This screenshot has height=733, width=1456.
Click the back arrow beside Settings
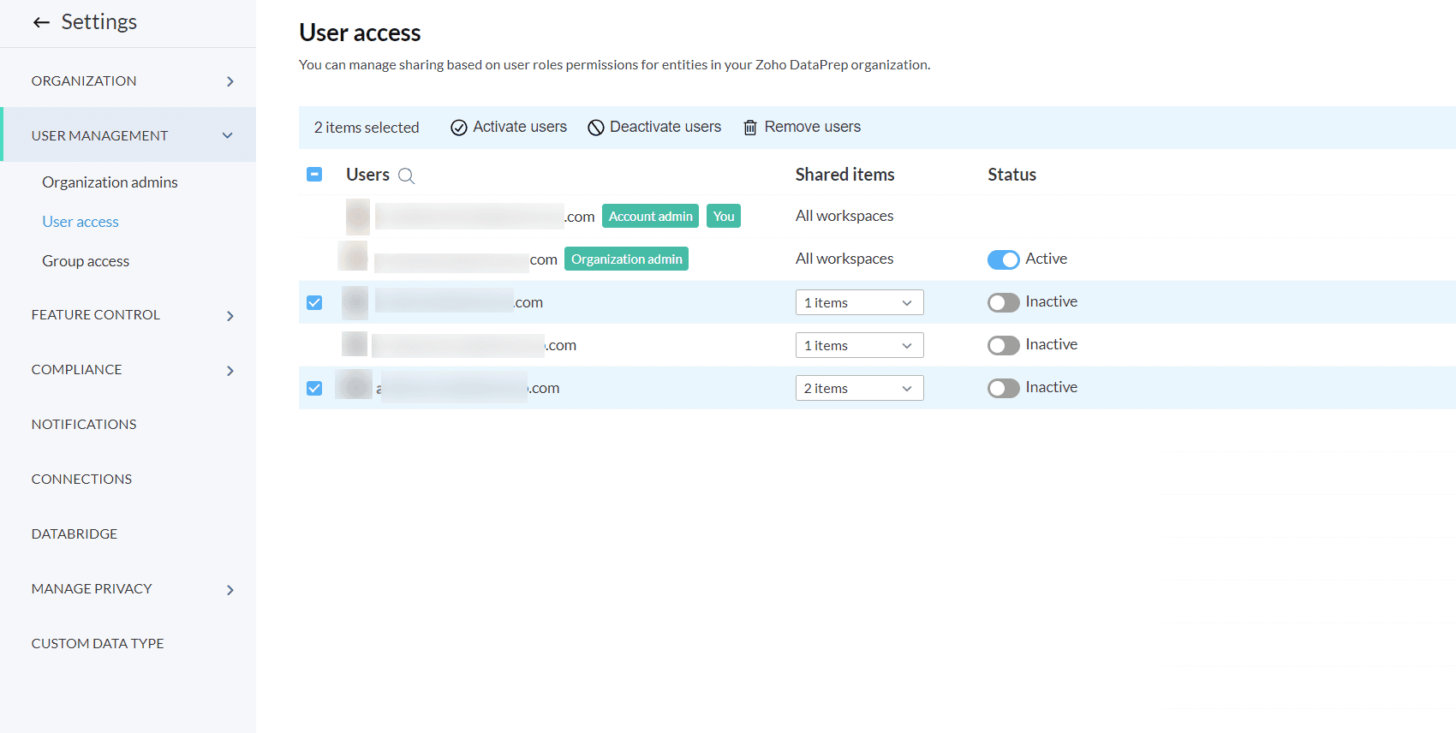coord(41,22)
